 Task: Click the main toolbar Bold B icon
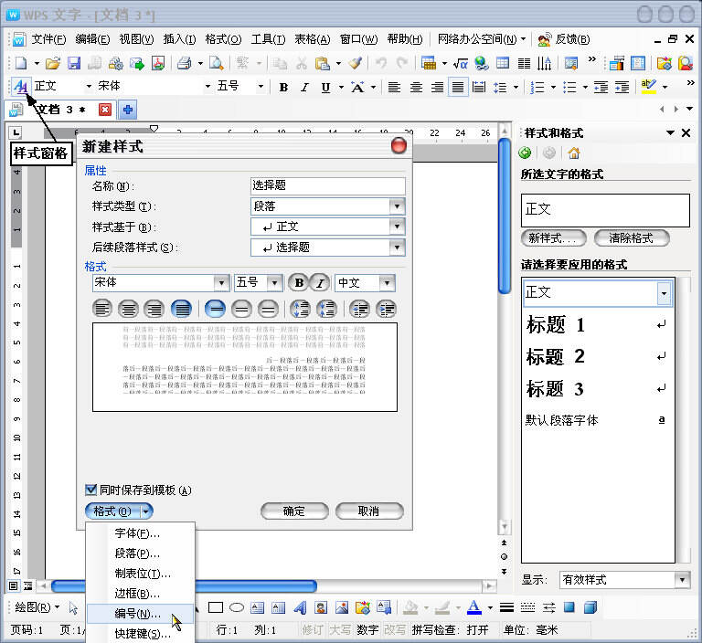pos(283,88)
